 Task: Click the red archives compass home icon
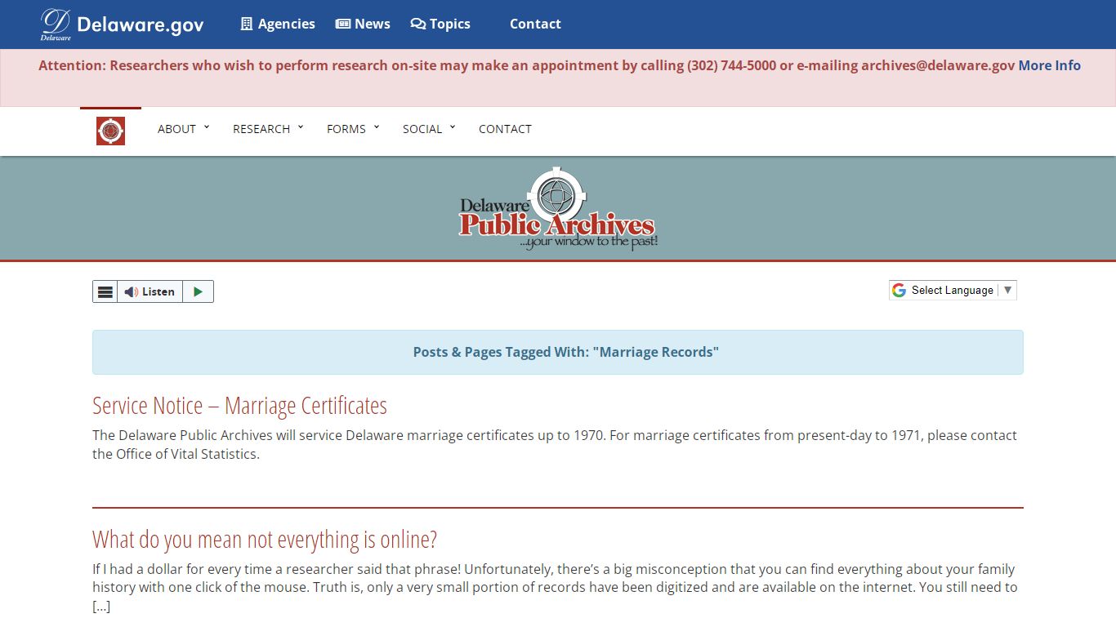click(110, 131)
